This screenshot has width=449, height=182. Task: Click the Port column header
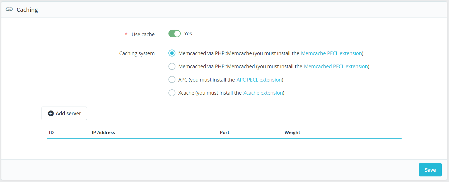point(224,133)
